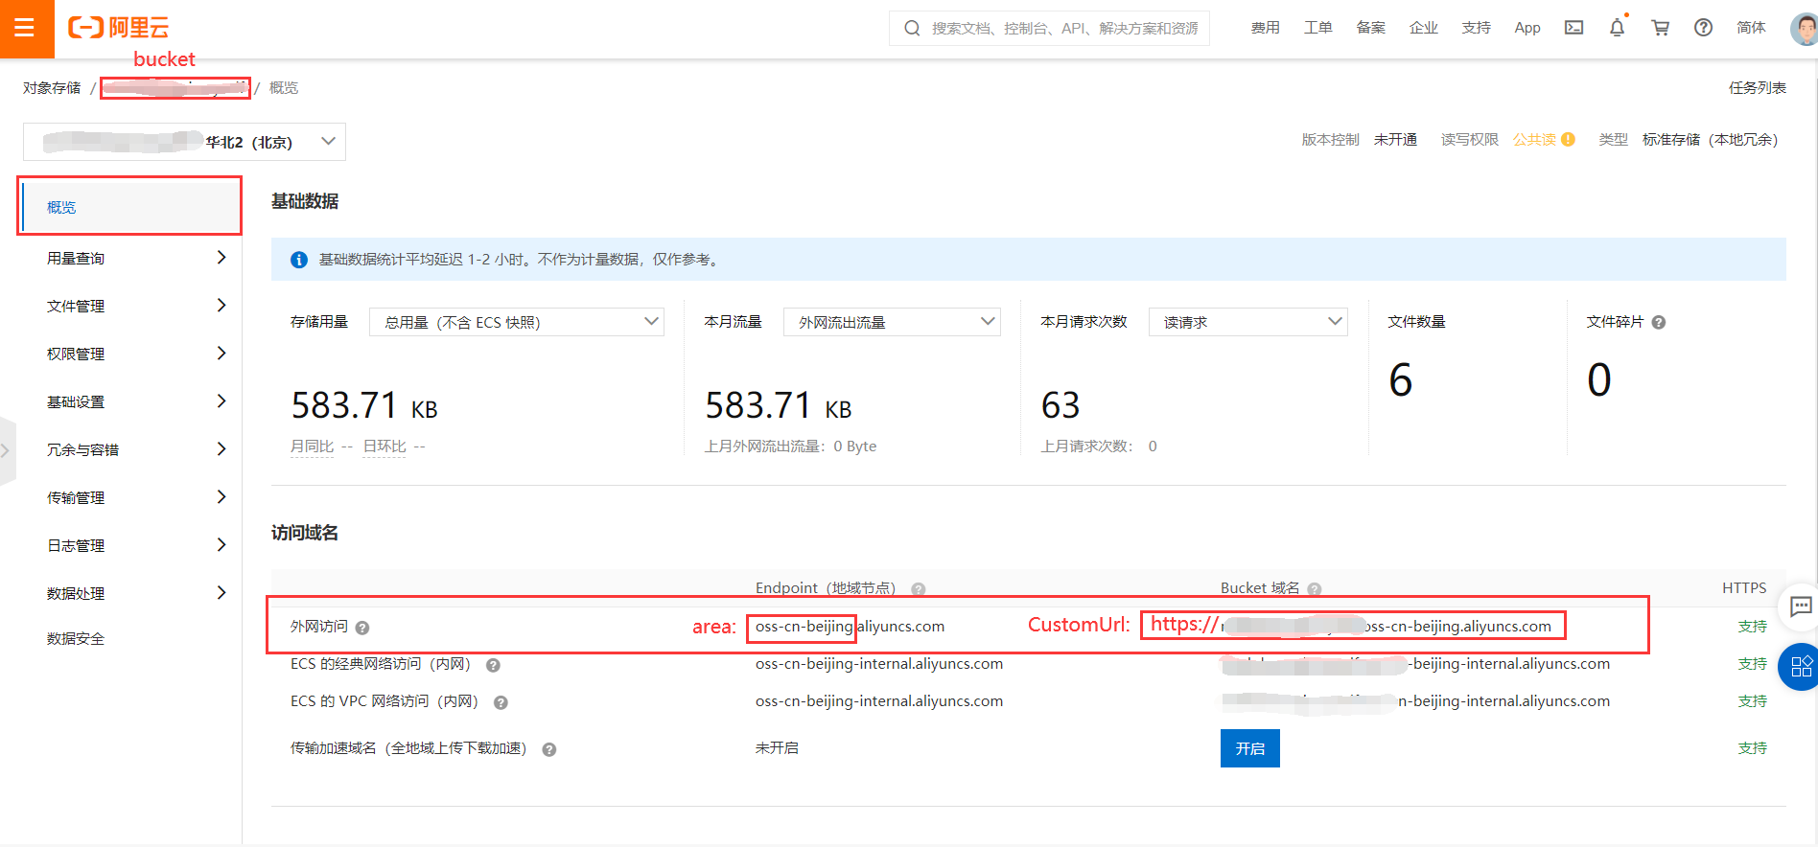Focus the top search box
This screenshot has width=1818, height=847.
coord(1049,28)
